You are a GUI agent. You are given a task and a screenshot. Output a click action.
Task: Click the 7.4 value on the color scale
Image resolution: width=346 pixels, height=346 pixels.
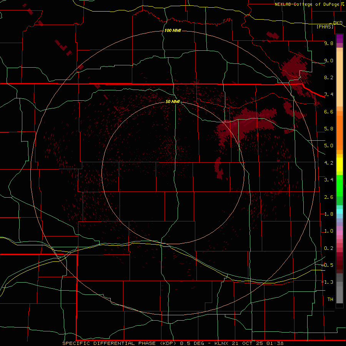click(329, 95)
